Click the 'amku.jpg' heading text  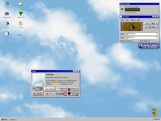50,74
